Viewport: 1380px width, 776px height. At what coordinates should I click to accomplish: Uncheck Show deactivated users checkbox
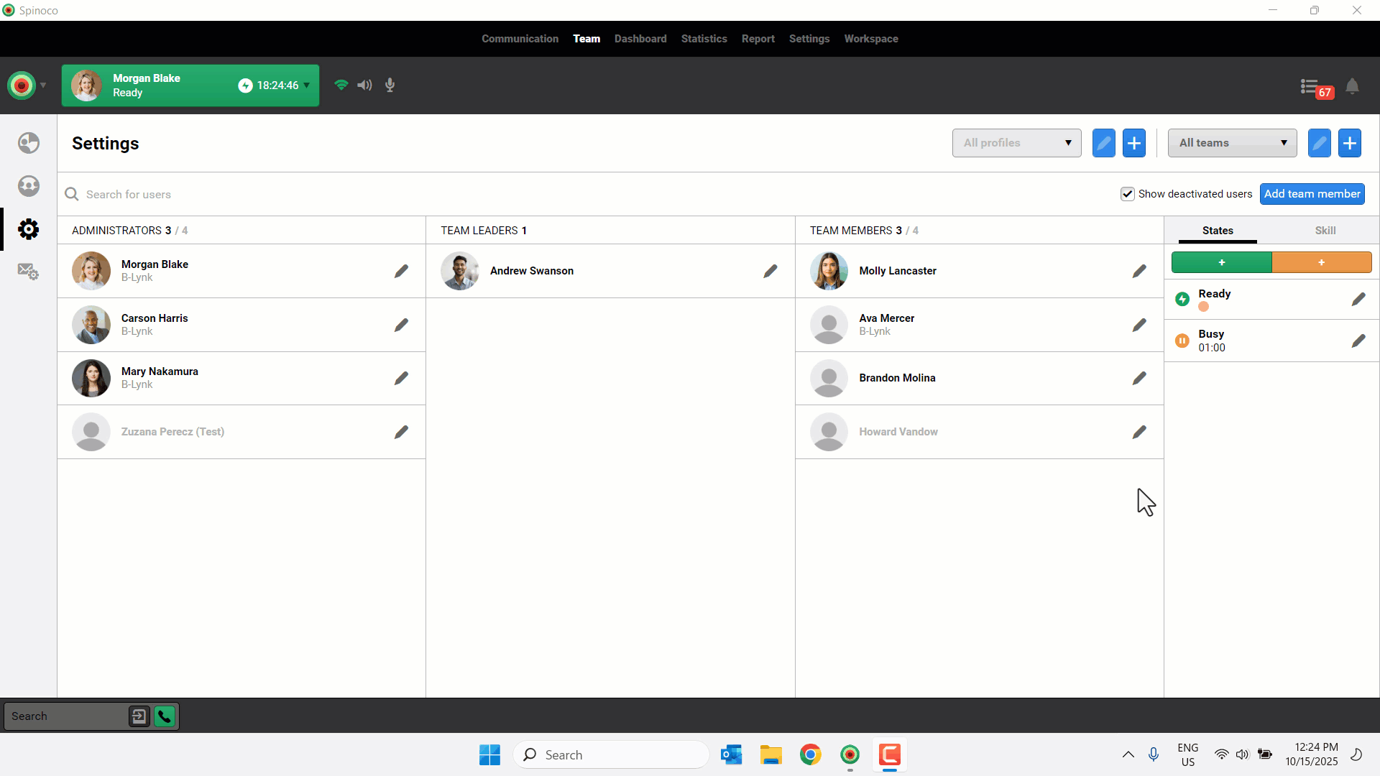click(1127, 194)
